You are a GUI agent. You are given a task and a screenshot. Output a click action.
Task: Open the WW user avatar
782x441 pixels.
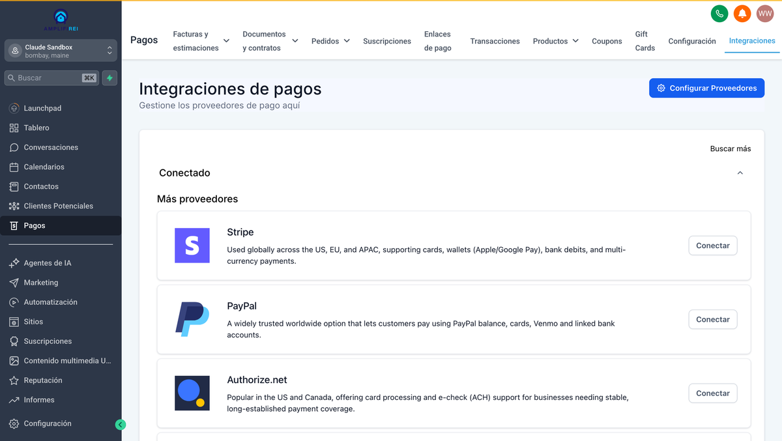[765, 14]
